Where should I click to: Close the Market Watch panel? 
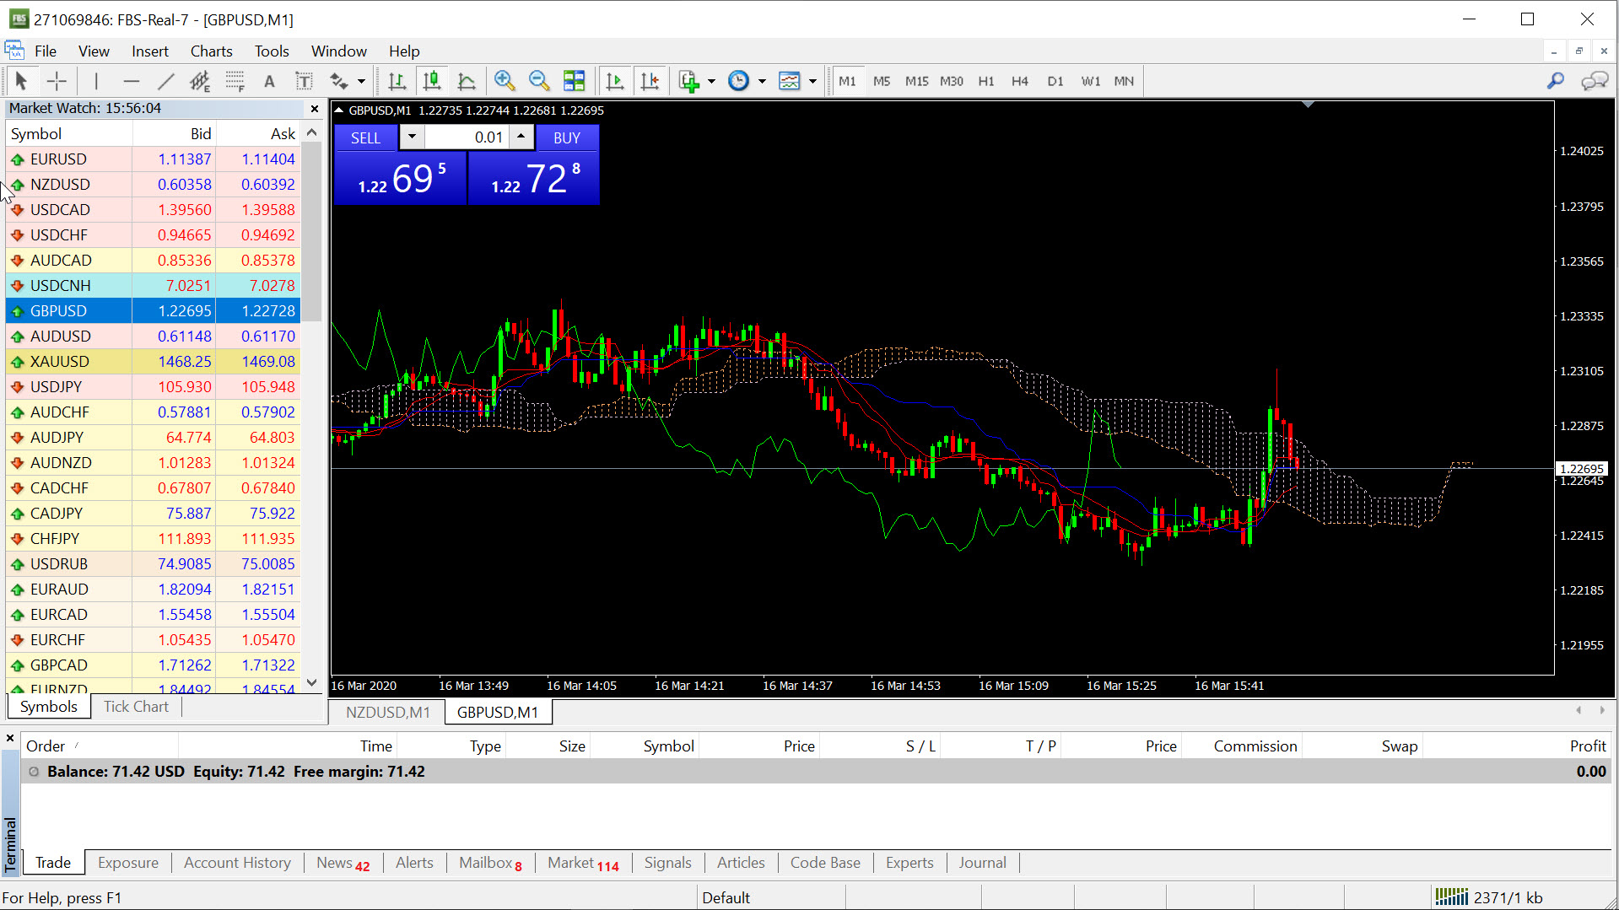[x=315, y=109]
